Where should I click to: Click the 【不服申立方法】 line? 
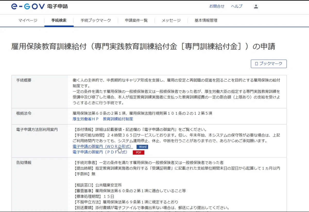pyautogui.click(x=125, y=202)
